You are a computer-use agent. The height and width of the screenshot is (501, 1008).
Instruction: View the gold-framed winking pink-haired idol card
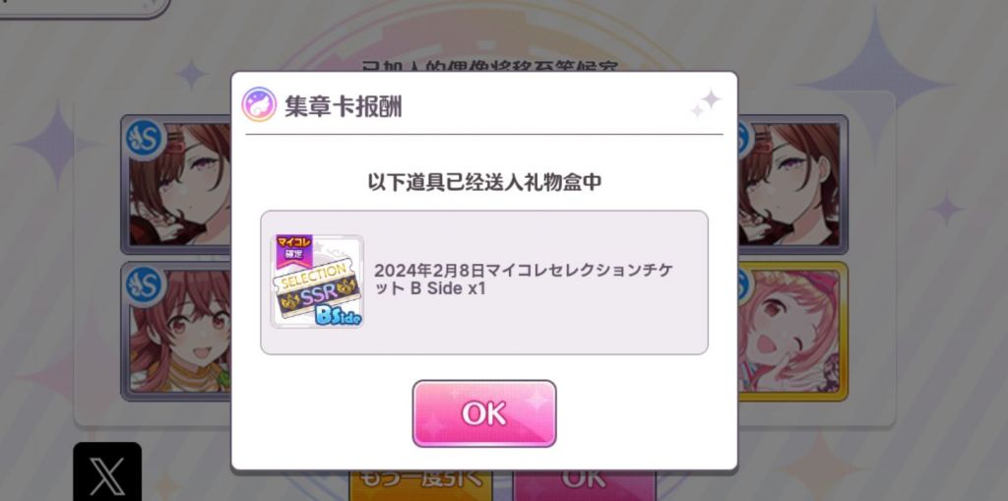click(792, 331)
